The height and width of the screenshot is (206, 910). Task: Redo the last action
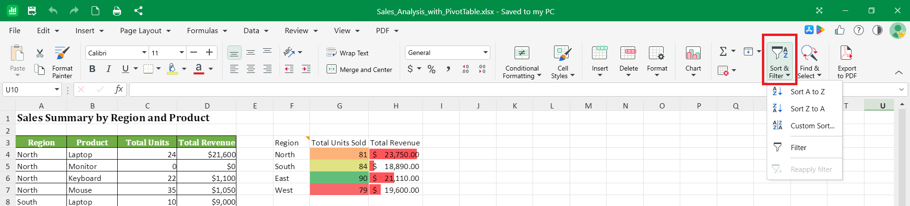click(74, 10)
